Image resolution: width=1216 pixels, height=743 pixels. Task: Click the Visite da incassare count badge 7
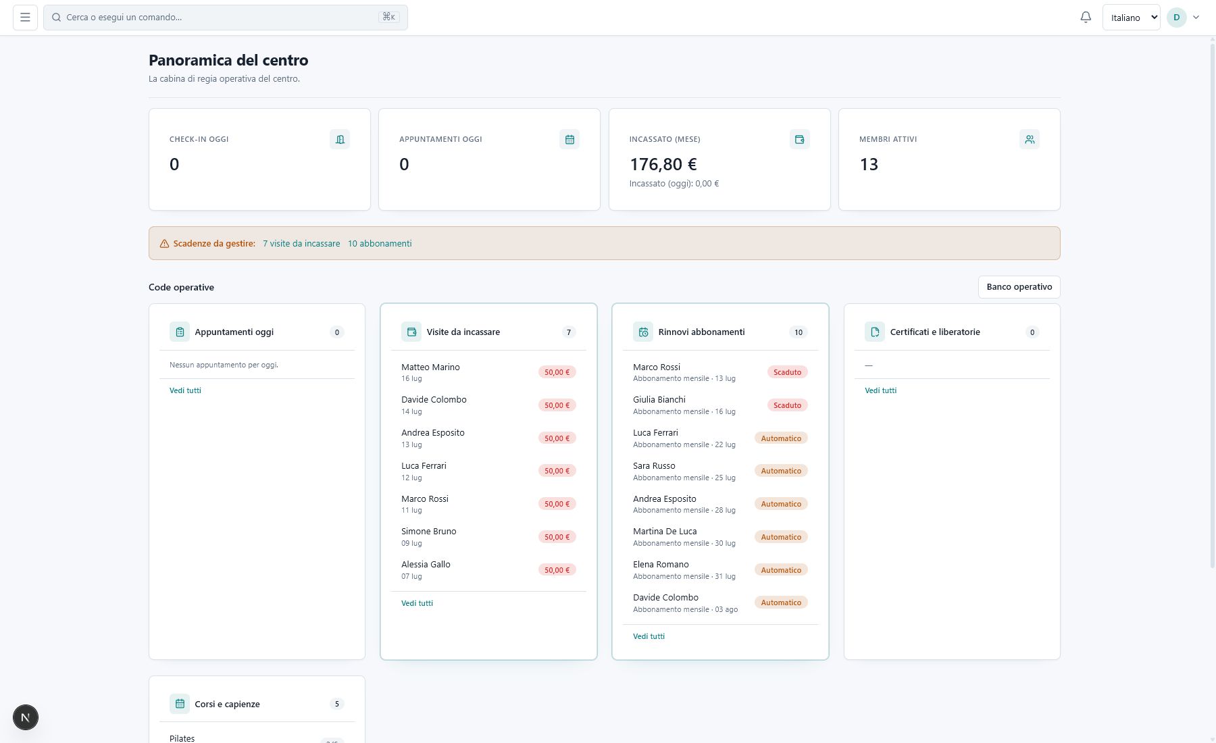569,332
